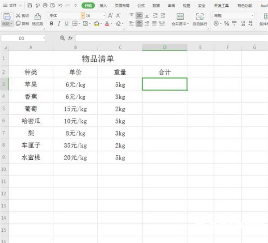The image size is (268, 243).
Task: Select cell containing 35元/kg
Action: (75, 145)
